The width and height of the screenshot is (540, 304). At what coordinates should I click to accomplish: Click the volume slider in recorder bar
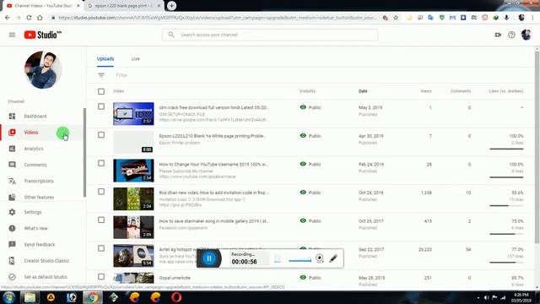point(300,261)
